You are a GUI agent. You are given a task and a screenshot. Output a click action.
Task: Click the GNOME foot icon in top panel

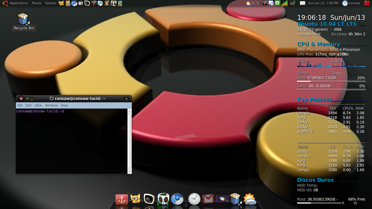coord(107,3)
